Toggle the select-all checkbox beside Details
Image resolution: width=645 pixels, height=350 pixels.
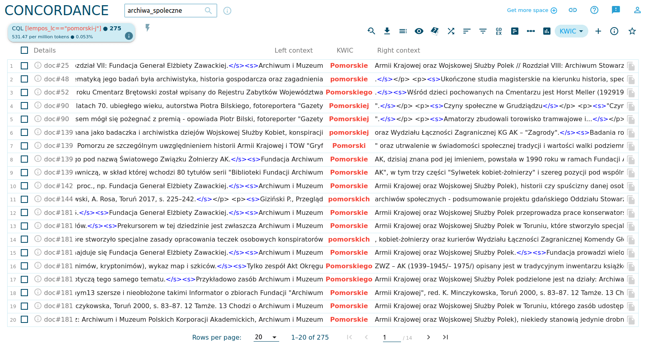tap(24, 50)
